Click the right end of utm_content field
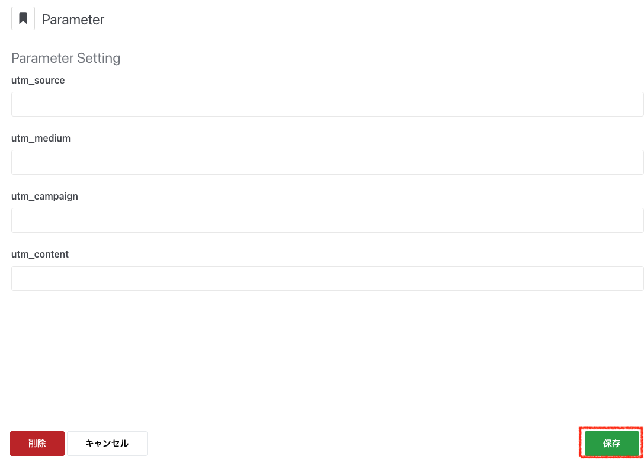Viewport: 644px width, 459px height. click(634, 278)
